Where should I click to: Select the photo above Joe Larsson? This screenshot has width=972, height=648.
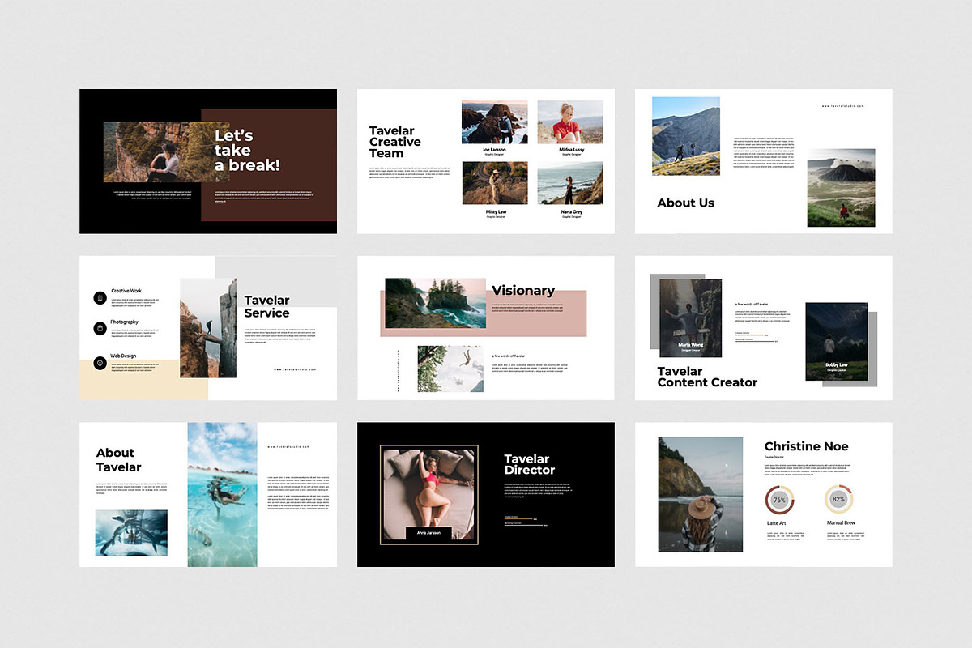495,122
